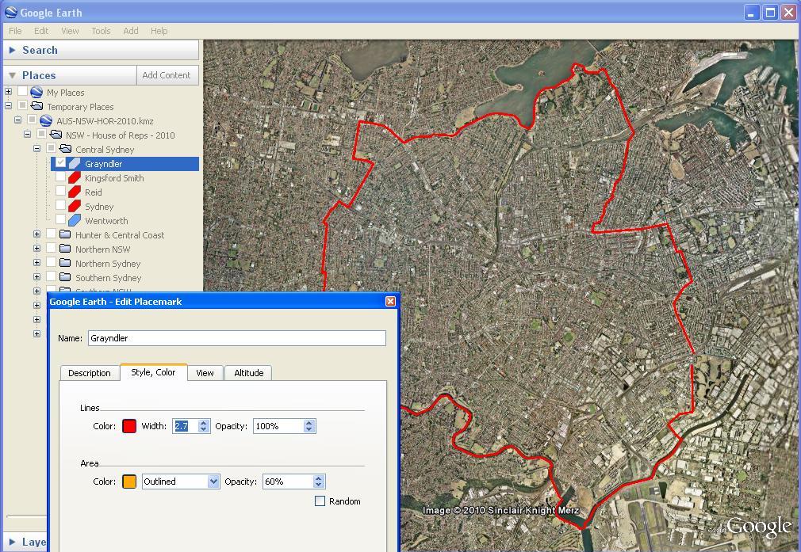
Task: Switch to the Altitude tab
Action: point(249,373)
